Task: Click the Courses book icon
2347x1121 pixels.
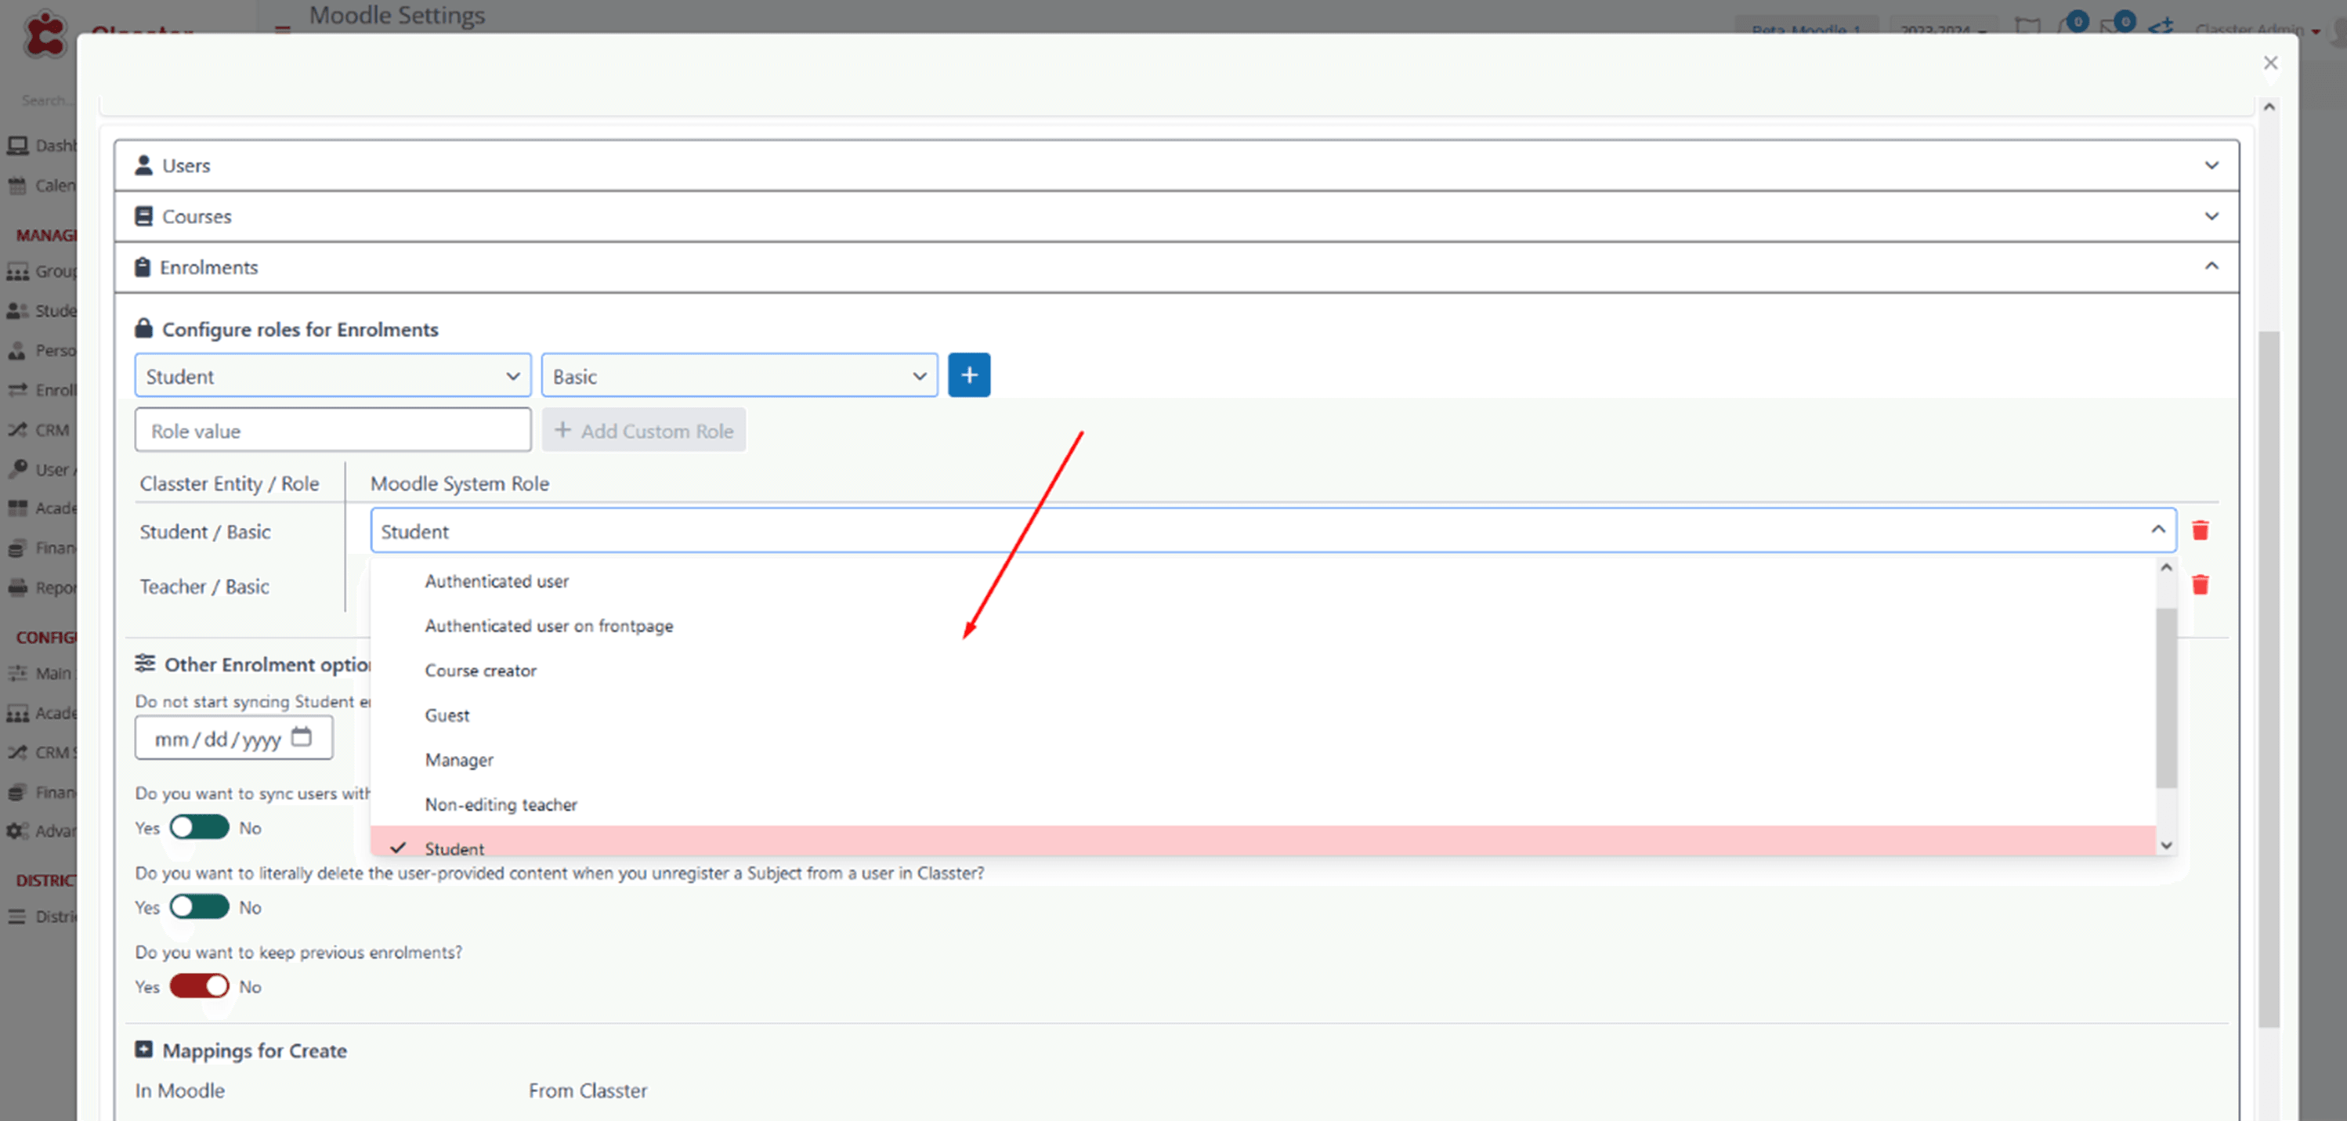Action: point(143,216)
